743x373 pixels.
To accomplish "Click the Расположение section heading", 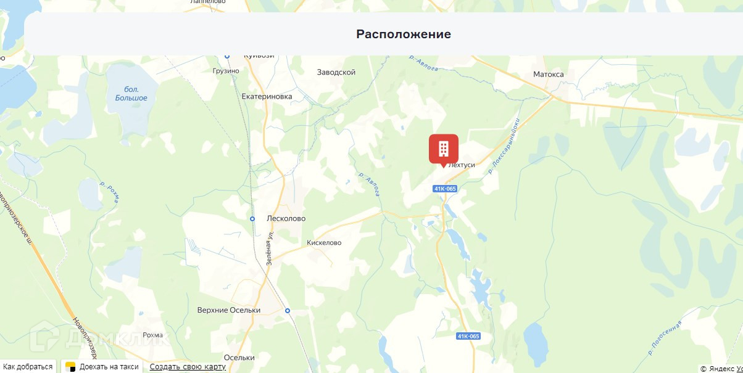I will (404, 34).
